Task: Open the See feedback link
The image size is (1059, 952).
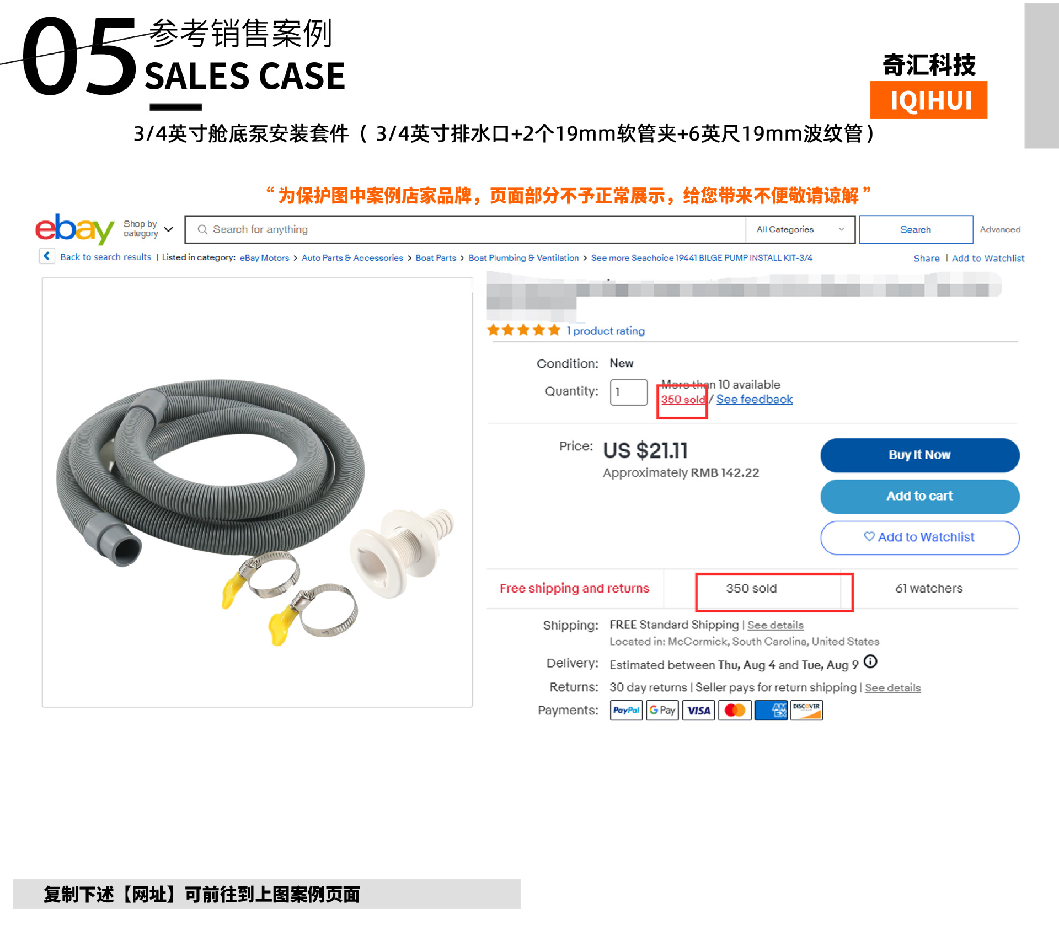Action: 754,399
